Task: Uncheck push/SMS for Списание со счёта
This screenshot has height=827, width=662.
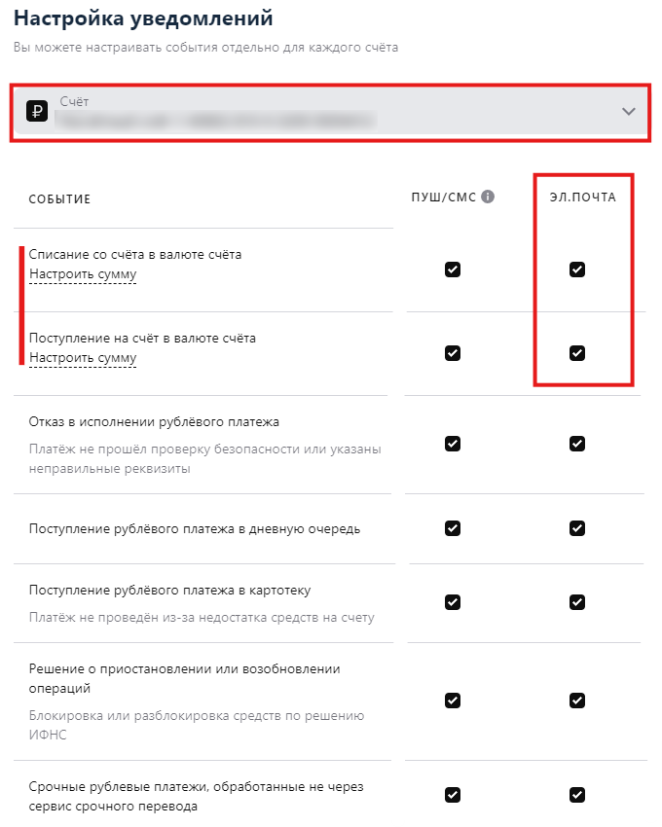Action: pos(453,270)
